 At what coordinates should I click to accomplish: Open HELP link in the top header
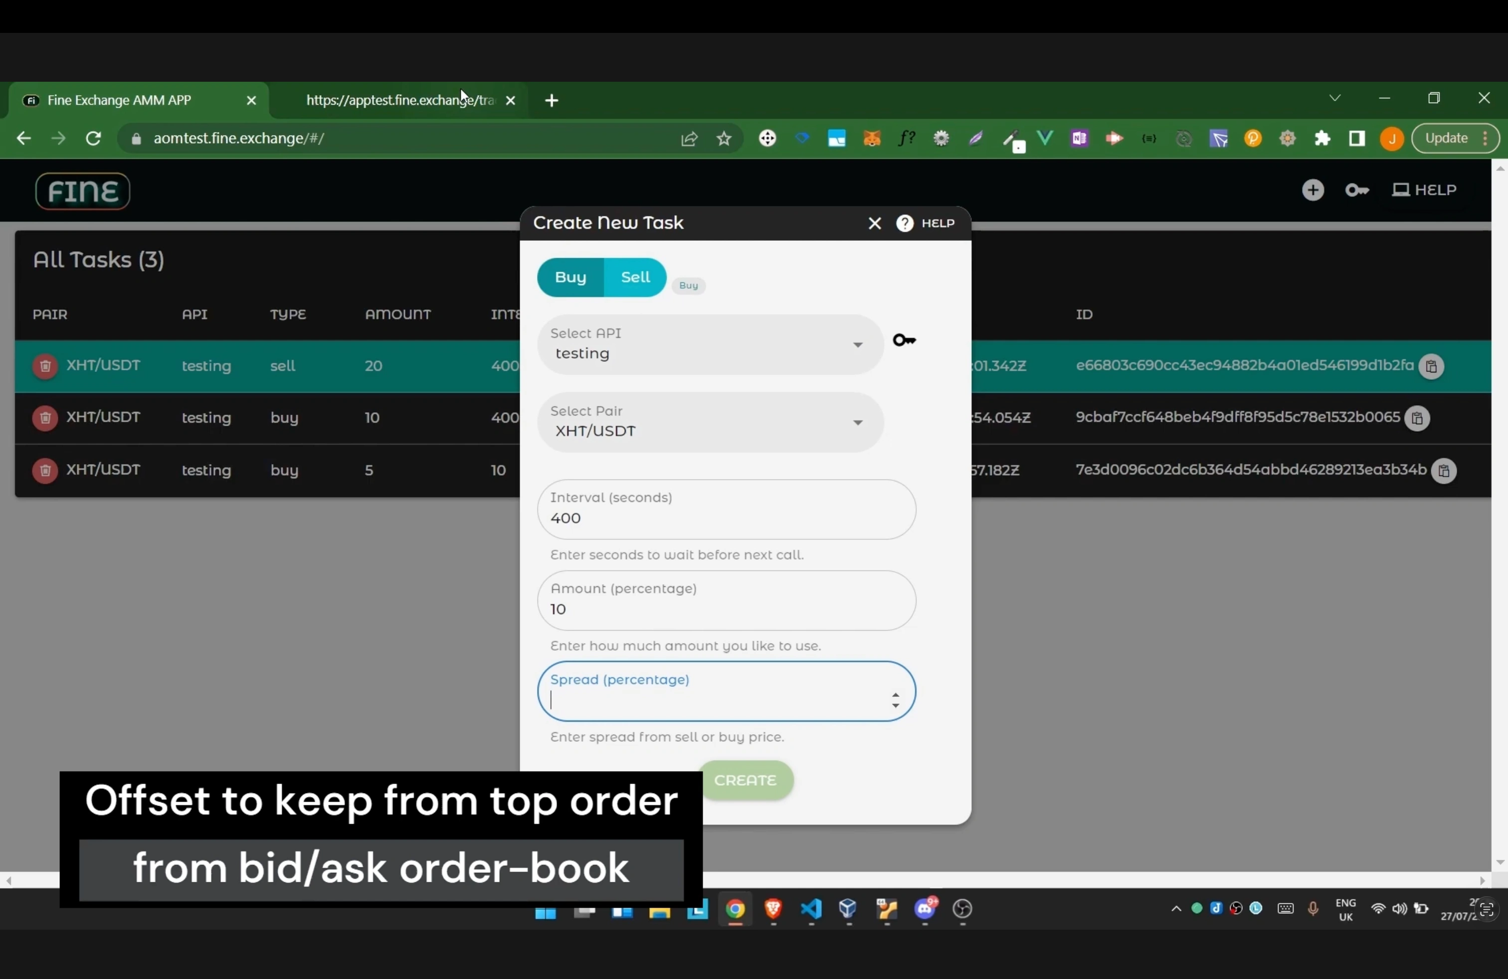pos(1424,190)
